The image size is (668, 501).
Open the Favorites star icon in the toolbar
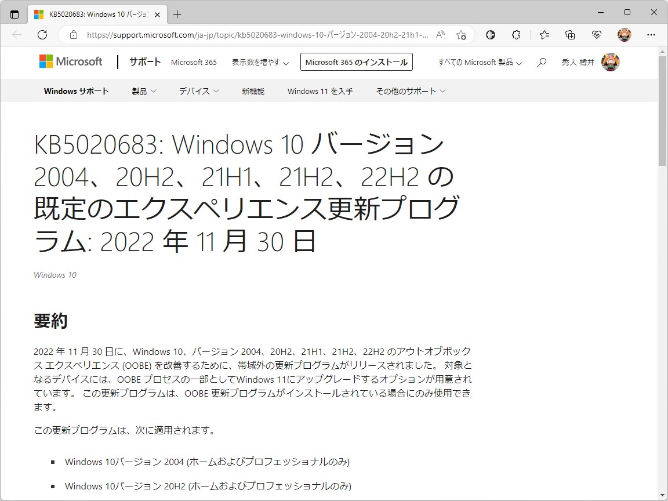coord(543,35)
